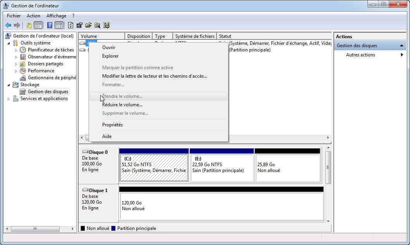Click the Disque 0 disk icon
410x245 pixels.
click(x=85, y=151)
